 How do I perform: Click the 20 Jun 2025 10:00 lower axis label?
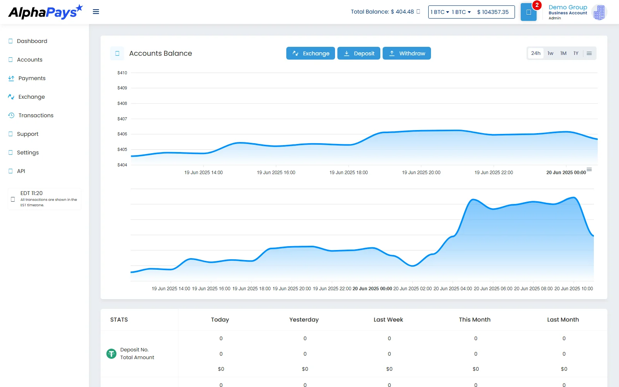(x=573, y=289)
